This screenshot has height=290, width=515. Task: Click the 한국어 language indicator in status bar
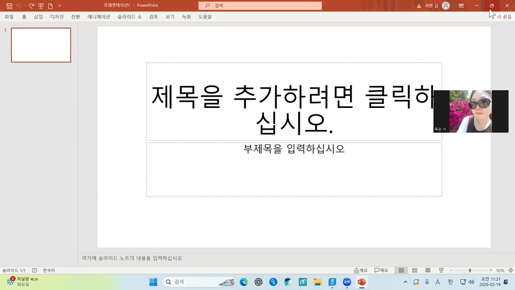click(49, 270)
